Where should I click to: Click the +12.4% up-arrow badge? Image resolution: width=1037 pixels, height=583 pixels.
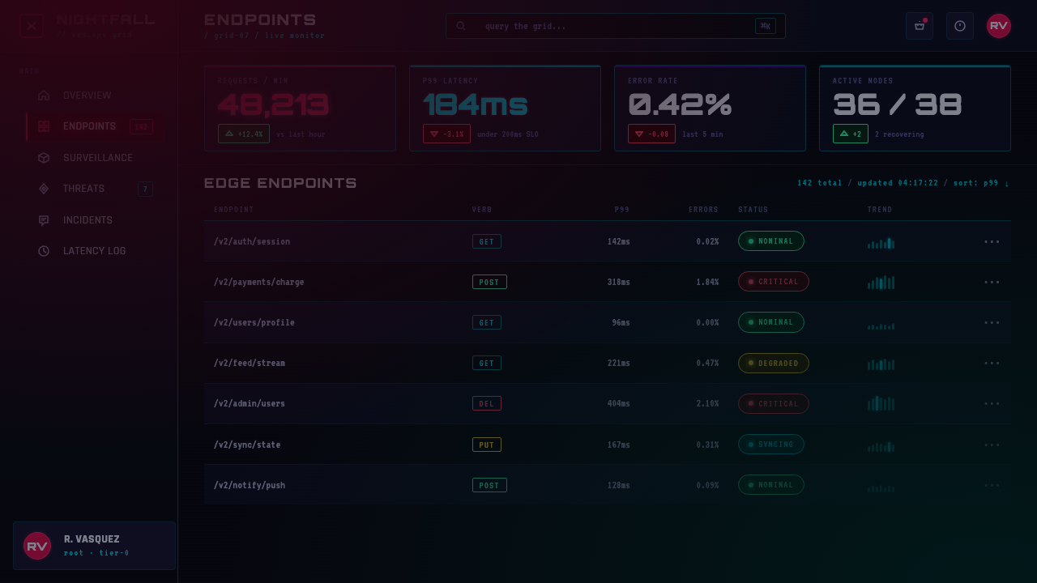pos(244,134)
